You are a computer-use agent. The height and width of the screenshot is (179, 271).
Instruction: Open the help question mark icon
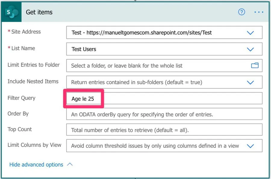click(x=241, y=12)
